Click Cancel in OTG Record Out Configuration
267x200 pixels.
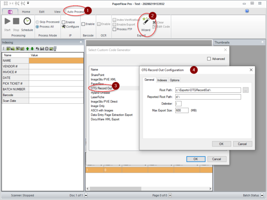point(242,144)
